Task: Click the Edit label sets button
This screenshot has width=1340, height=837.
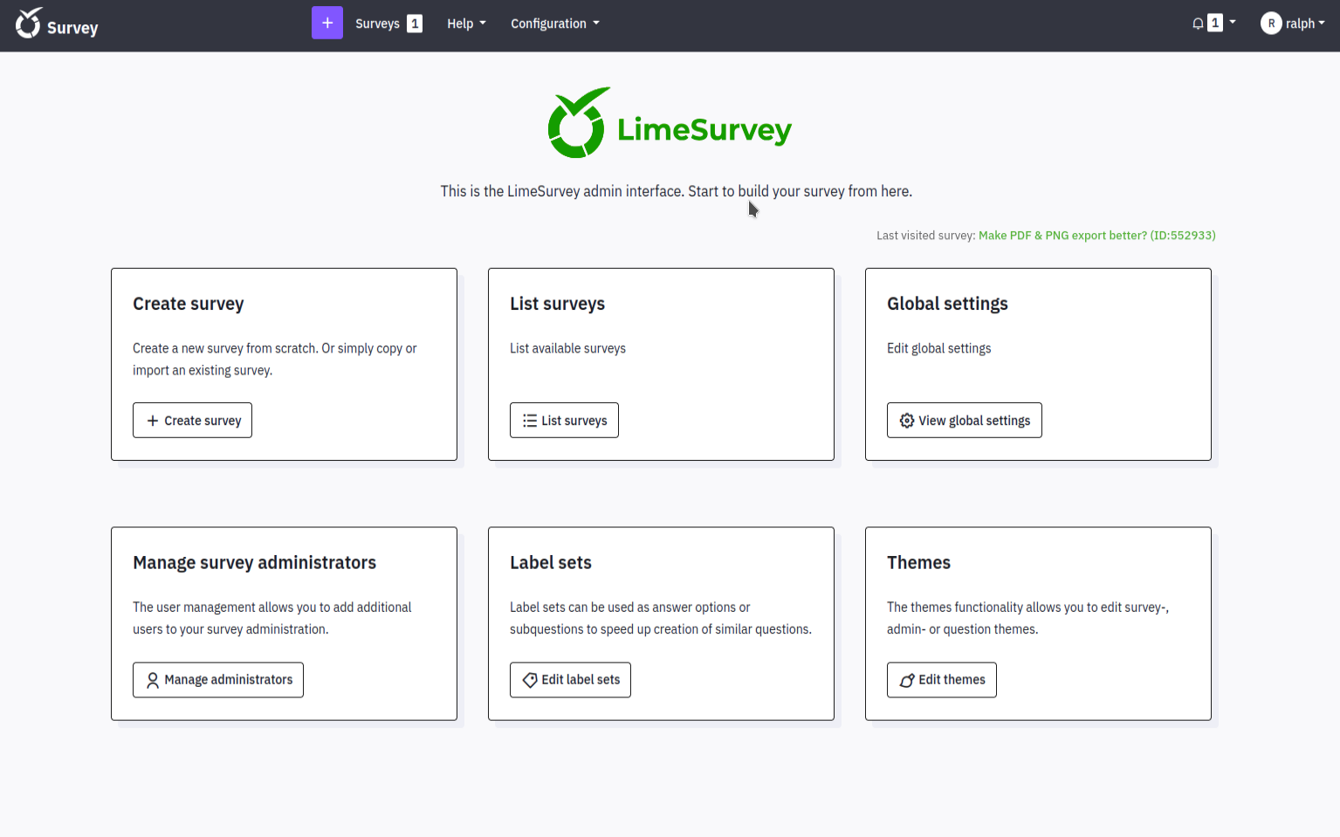Action: [x=570, y=680]
